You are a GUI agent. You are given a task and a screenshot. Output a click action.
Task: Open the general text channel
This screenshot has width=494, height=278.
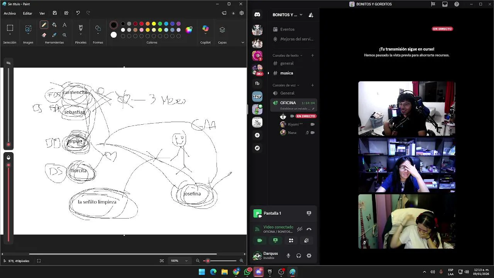[x=293, y=63]
